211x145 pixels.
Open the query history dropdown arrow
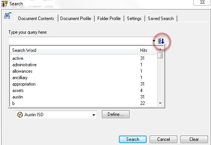tap(154, 41)
